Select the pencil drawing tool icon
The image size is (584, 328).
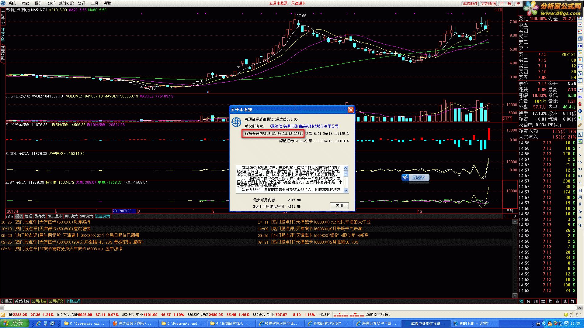click(x=580, y=125)
